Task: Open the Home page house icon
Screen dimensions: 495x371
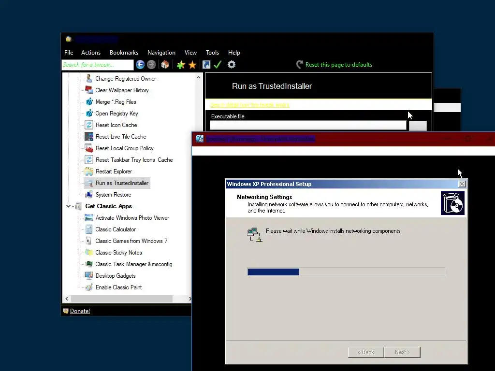Action: click(x=165, y=65)
